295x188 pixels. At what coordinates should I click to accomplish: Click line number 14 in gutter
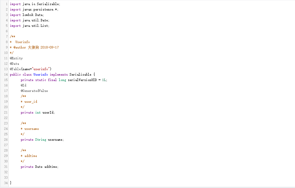click(6, 75)
